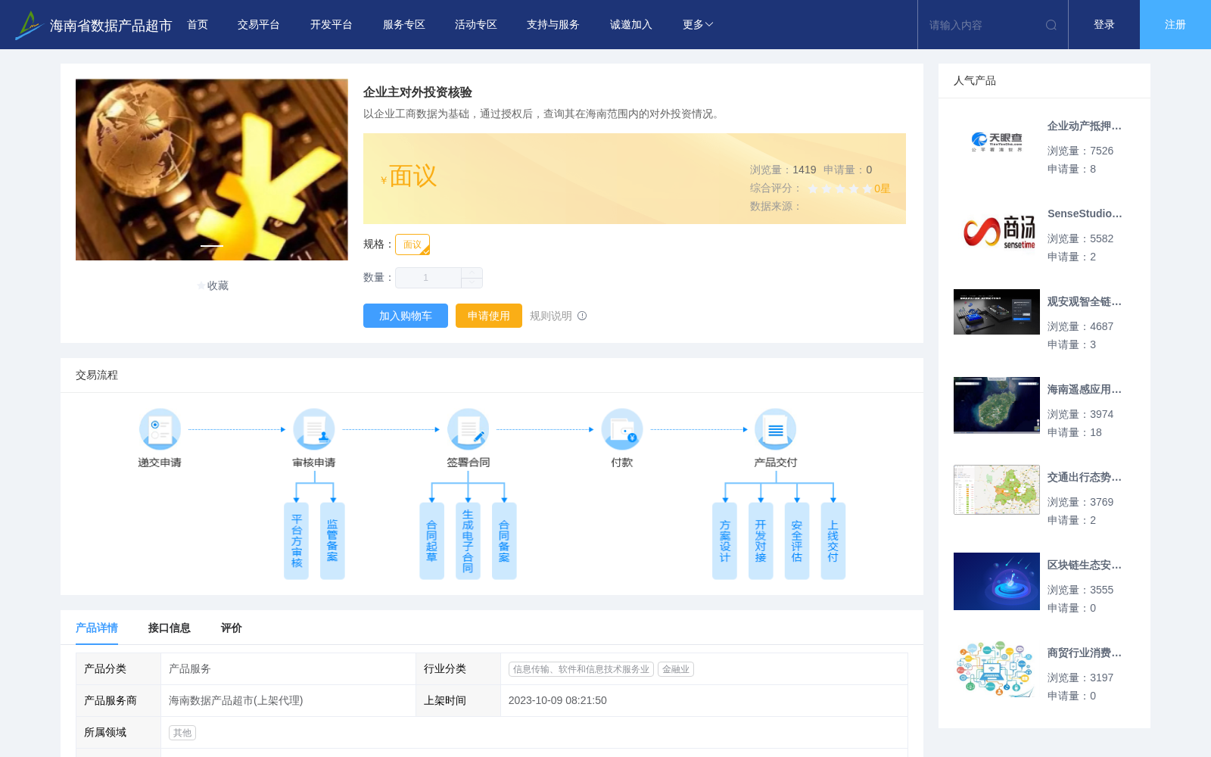Expand the 更多 dropdown menu
This screenshot has height=757, width=1211.
point(698,25)
